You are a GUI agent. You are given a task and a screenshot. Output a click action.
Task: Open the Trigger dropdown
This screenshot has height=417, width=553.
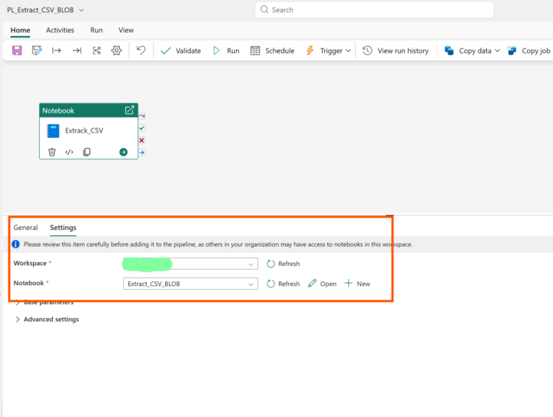point(329,51)
